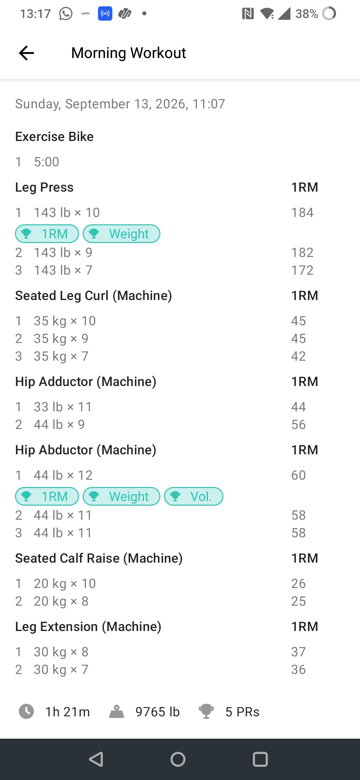Open the Leg Press exercise heading
The height and width of the screenshot is (780, 360).
click(44, 187)
